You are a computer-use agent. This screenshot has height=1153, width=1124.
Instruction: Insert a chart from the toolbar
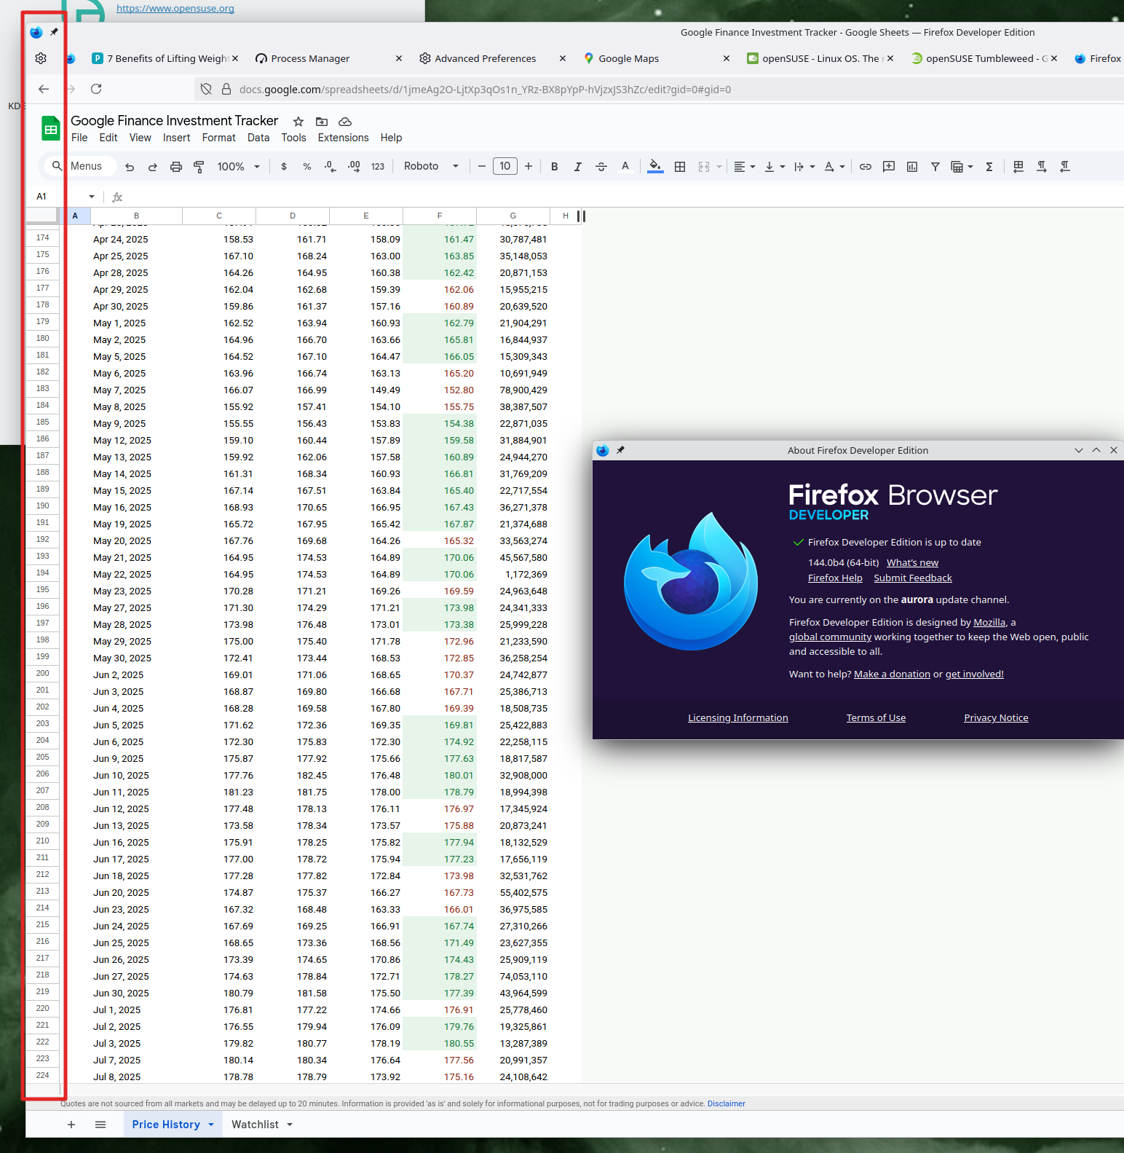click(x=912, y=167)
